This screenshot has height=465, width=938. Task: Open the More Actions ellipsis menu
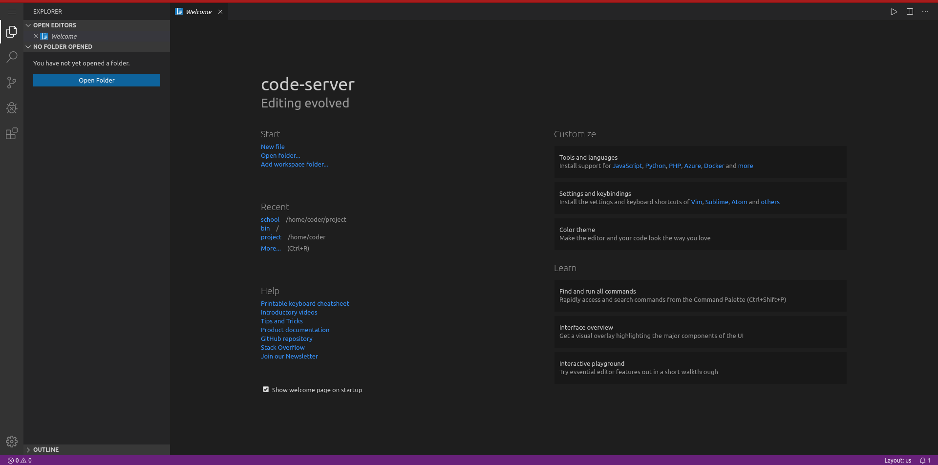pos(925,12)
